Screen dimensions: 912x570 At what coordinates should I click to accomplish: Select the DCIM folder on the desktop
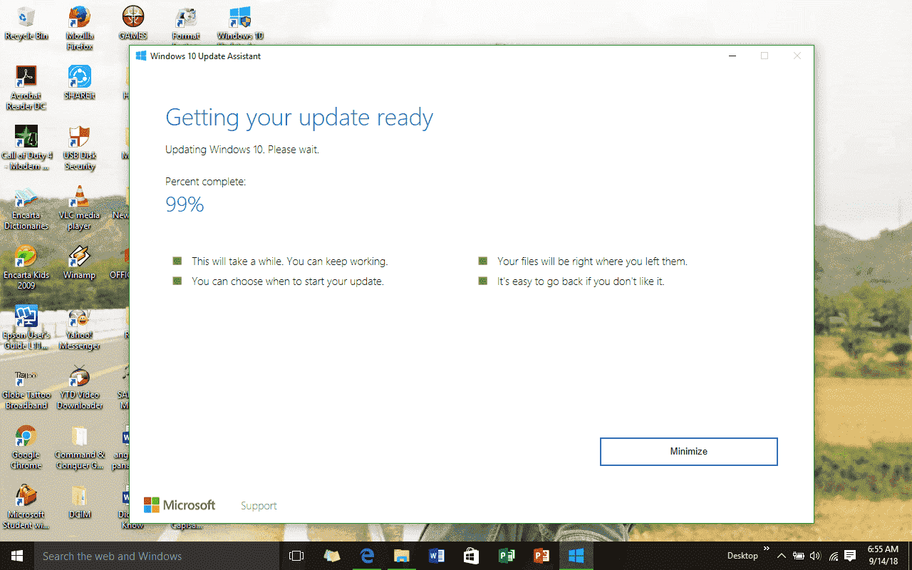click(79, 502)
